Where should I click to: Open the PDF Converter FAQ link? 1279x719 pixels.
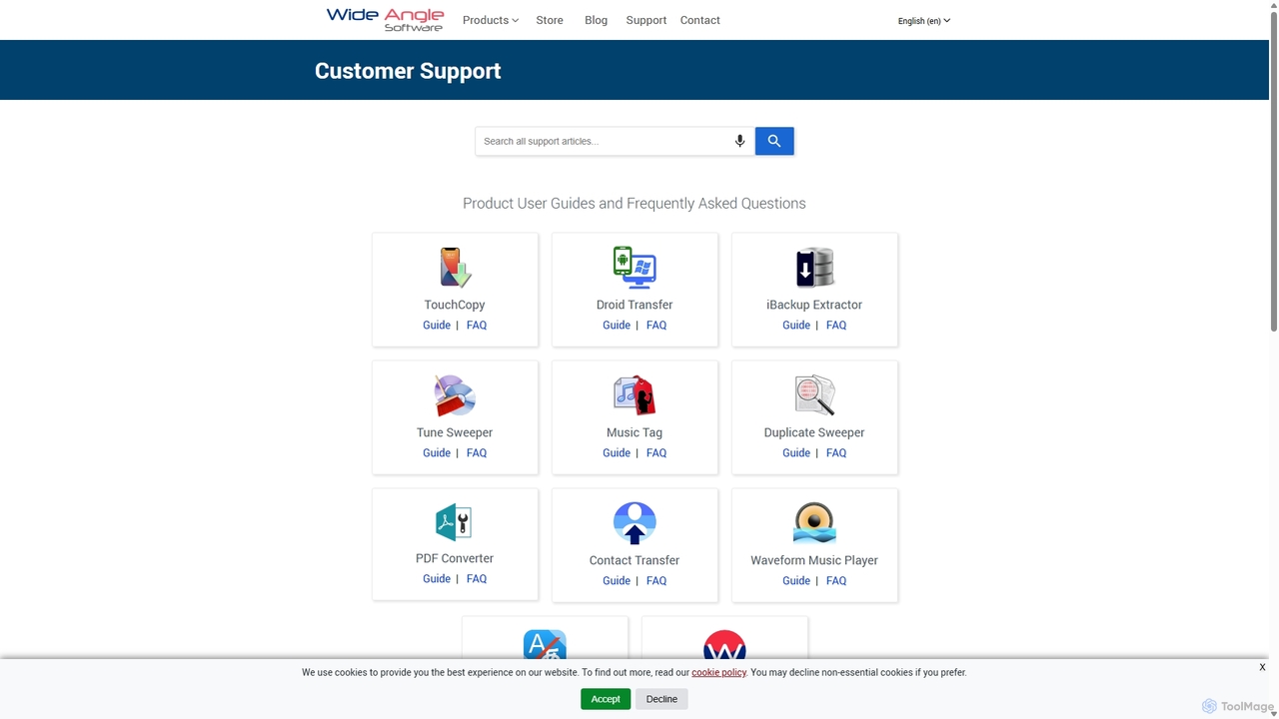(x=477, y=578)
